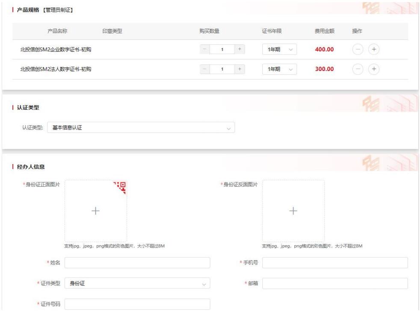Click the 姓名 input field
This screenshot has width=420, height=317.
[x=137, y=263]
